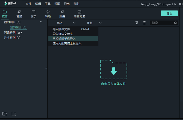This screenshot has width=183, height=120.
Task: Click the delete folder icon
Action: pos(14,114)
